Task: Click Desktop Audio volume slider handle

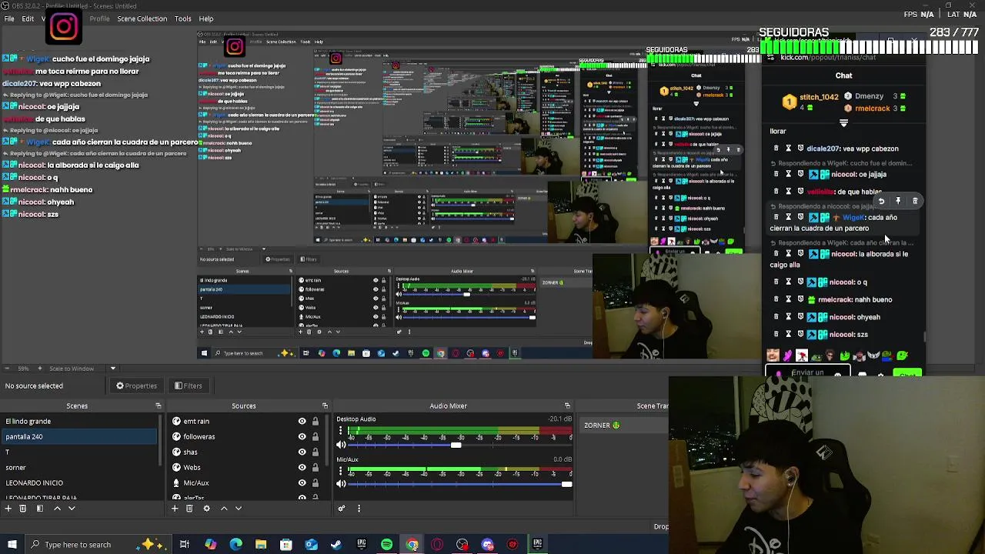Action: [456, 445]
